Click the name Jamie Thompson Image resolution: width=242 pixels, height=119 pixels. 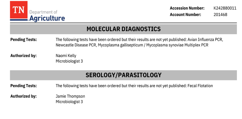pyautogui.click(x=70, y=96)
